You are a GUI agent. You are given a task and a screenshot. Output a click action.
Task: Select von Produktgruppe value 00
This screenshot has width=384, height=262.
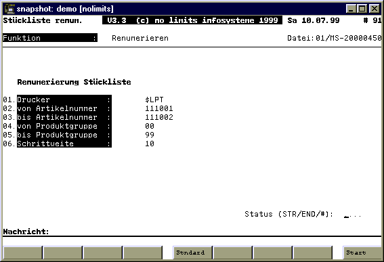click(150, 126)
